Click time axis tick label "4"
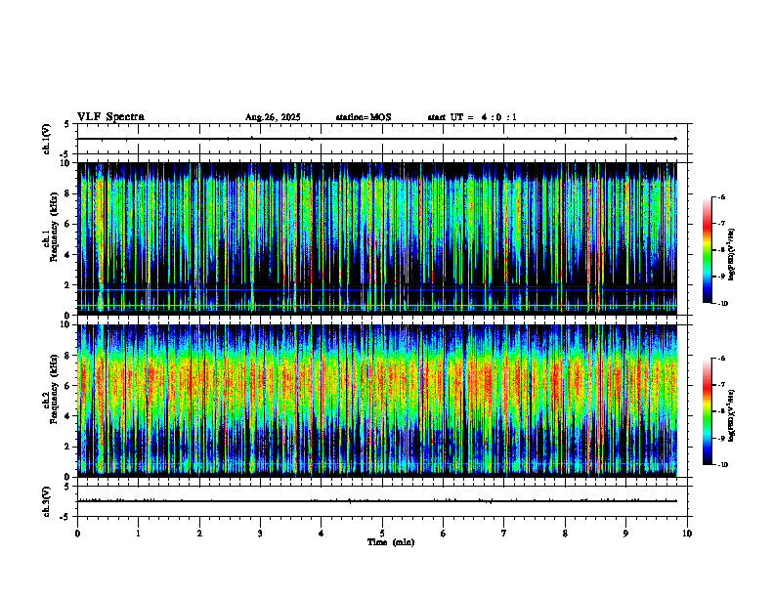Viewport: 774px width, 598px height. click(x=322, y=534)
